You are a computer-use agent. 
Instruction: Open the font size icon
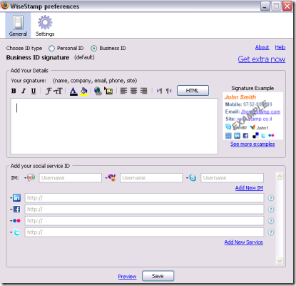(x=58, y=91)
